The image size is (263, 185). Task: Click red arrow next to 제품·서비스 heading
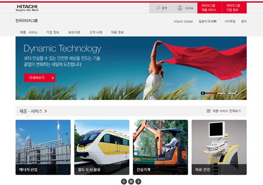click(46, 111)
